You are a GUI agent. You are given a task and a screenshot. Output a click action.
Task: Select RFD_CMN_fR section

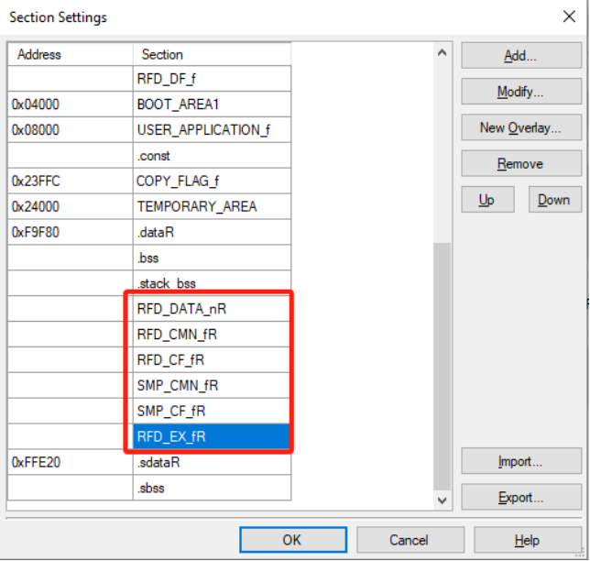(212, 335)
